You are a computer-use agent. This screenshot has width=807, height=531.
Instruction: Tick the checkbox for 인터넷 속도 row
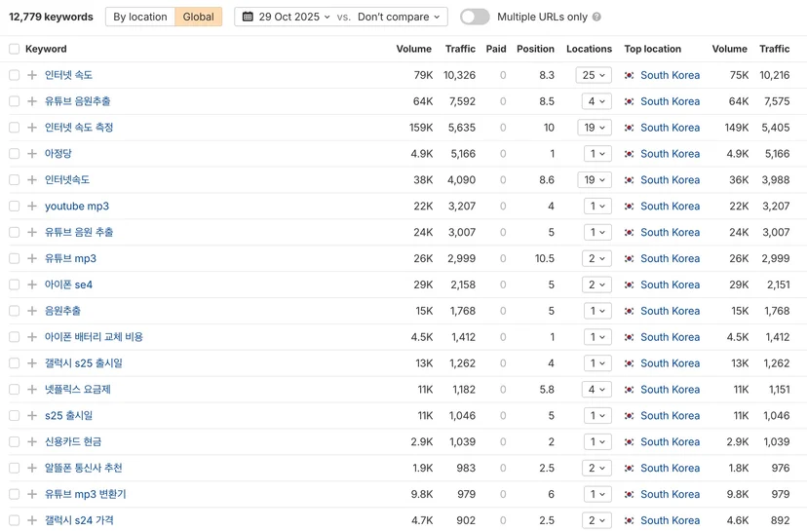click(x=15, y=75)
